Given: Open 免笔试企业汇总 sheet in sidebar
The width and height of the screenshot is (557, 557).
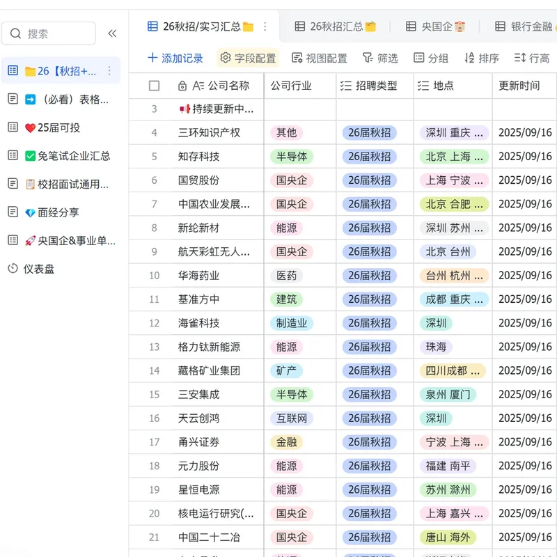Looking at the screenshot, I should coord(61,155).
